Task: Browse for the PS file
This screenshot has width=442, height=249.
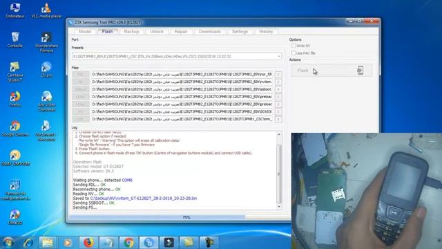Action: coord(81,112)
